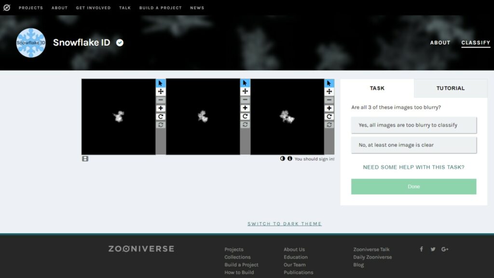
Task: Open the Zooniverse Twitter icon
Action: coord(433,249)
